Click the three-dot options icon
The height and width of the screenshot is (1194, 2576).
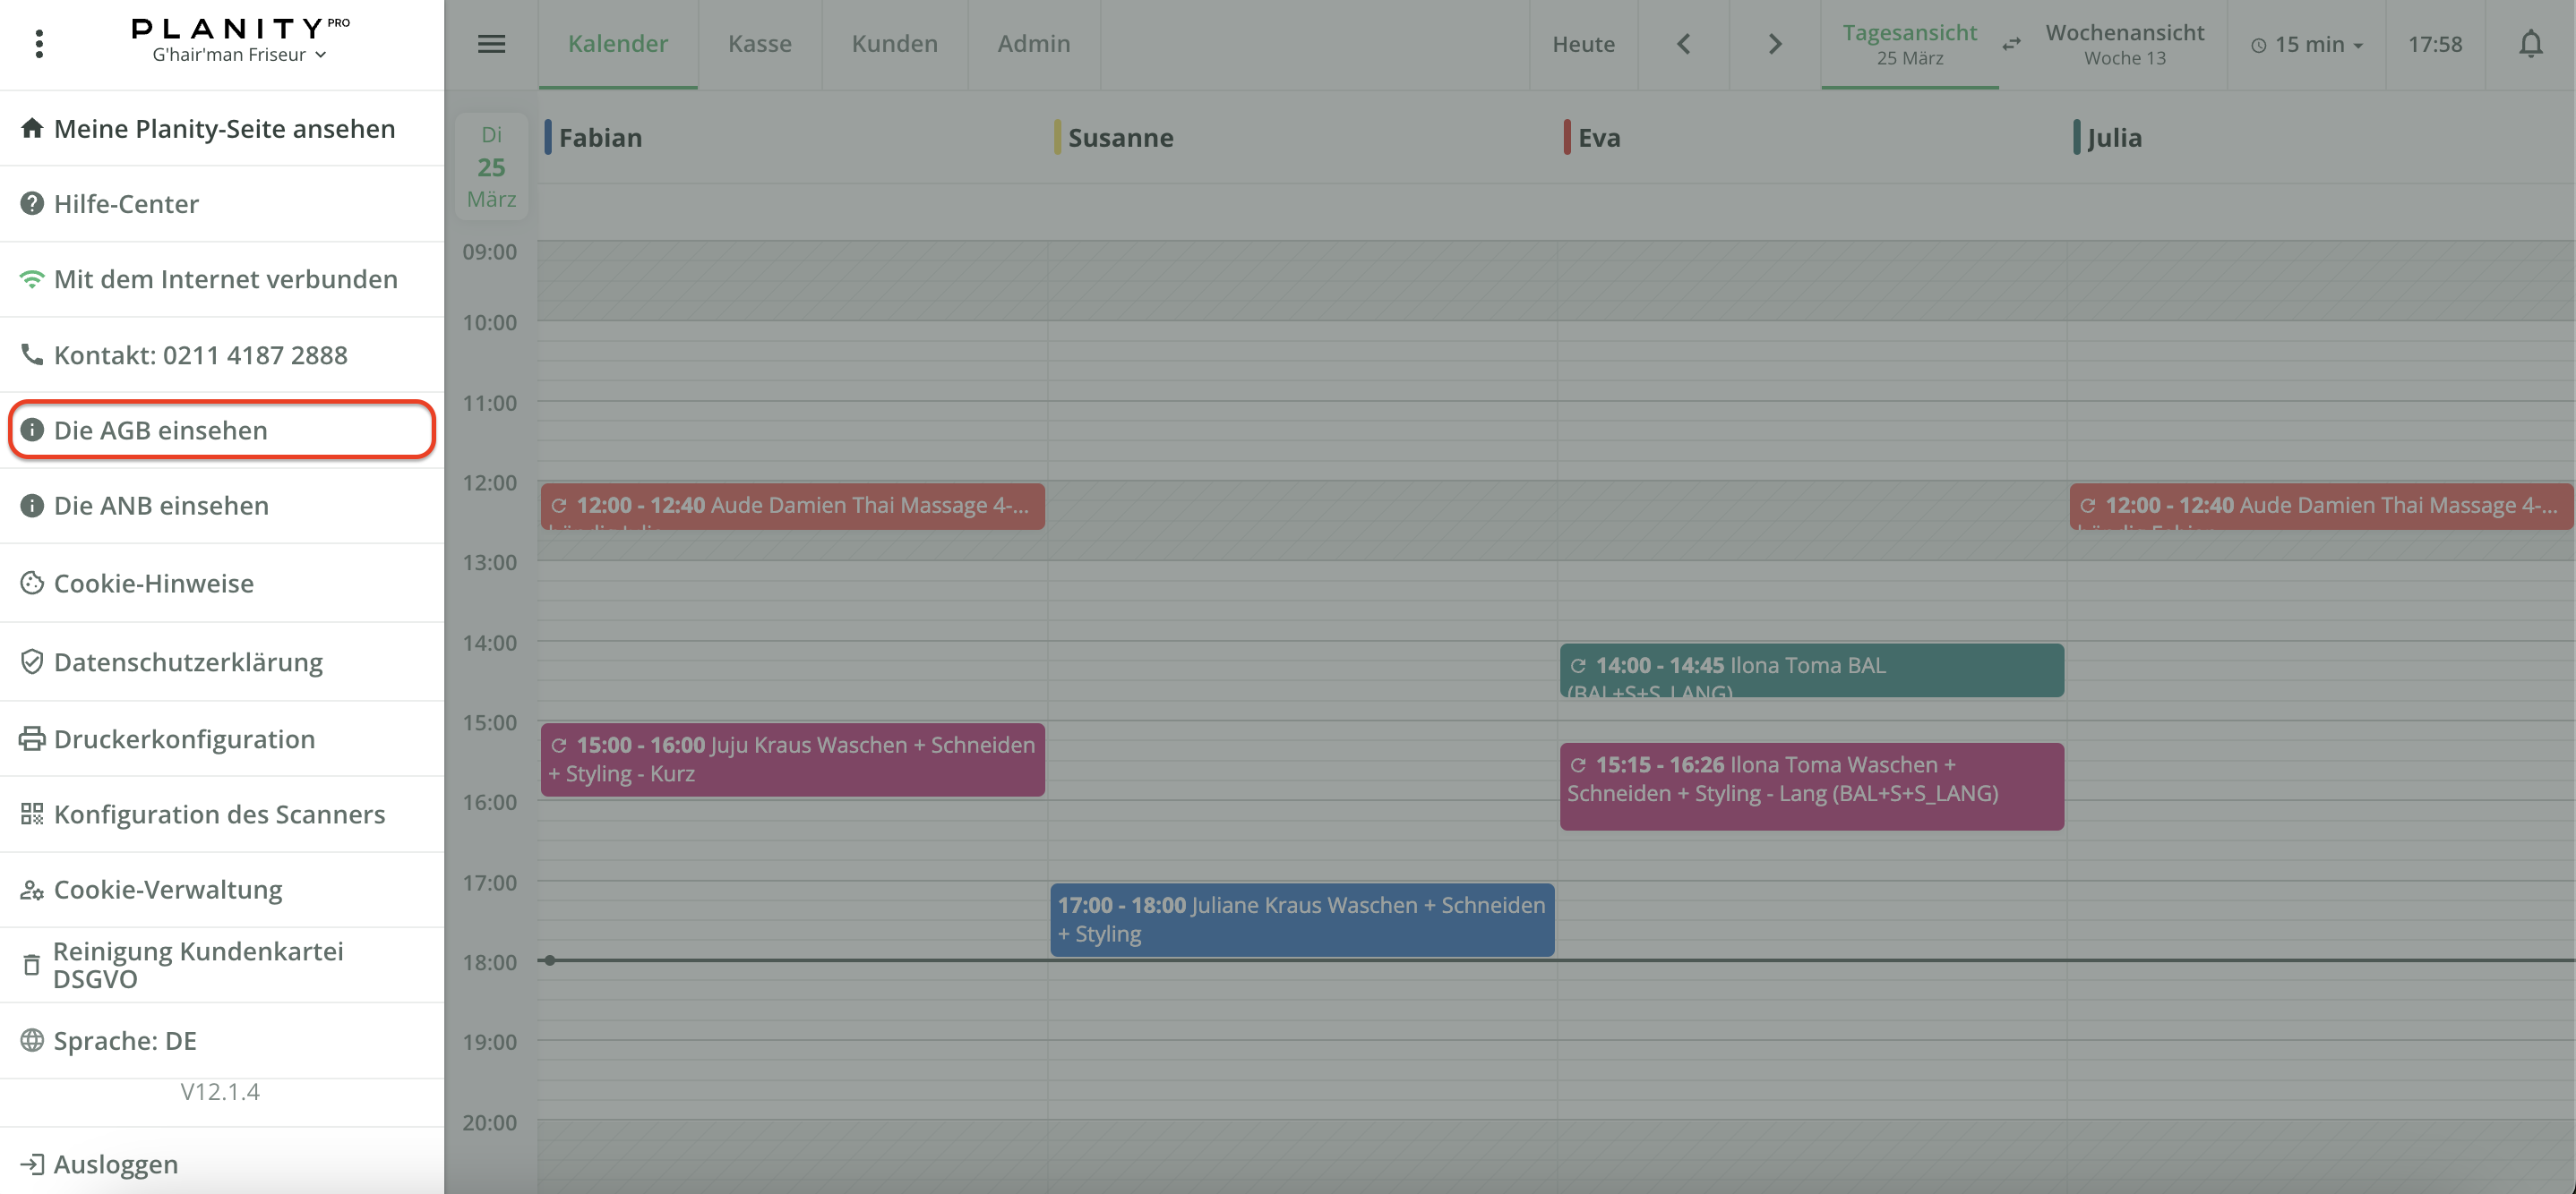point(39,44)
